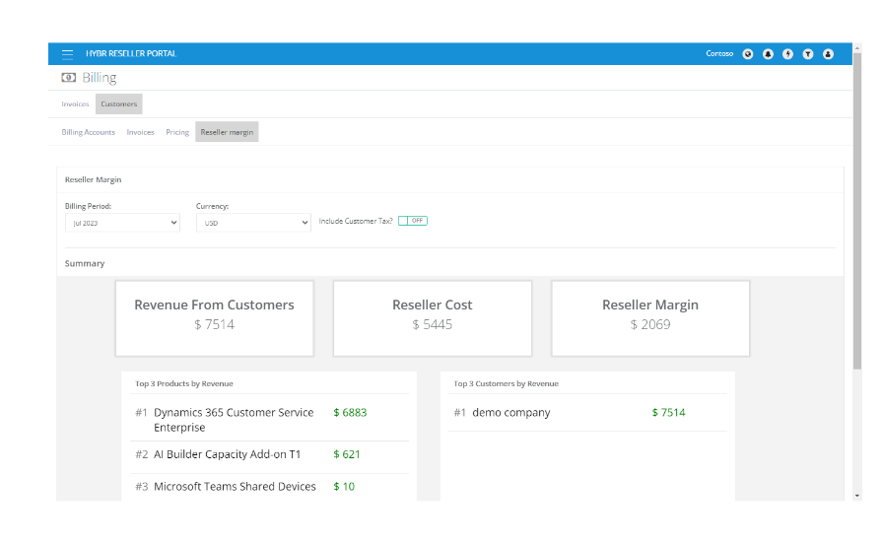Open the notifications bell icon
Screen dimensions: 882x543
[768, 54]
